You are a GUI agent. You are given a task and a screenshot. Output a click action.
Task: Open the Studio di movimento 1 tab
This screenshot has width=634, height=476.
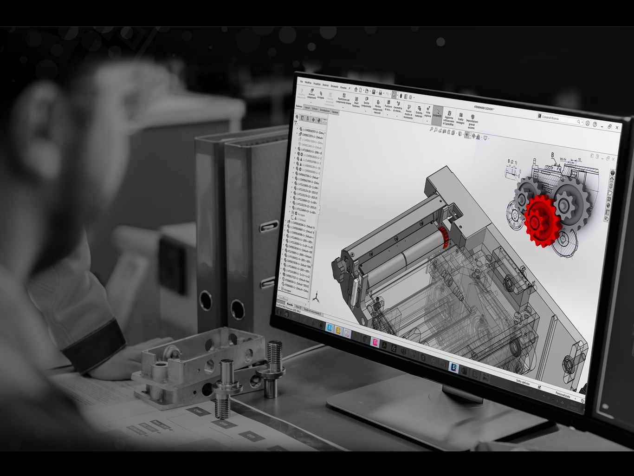312,312
